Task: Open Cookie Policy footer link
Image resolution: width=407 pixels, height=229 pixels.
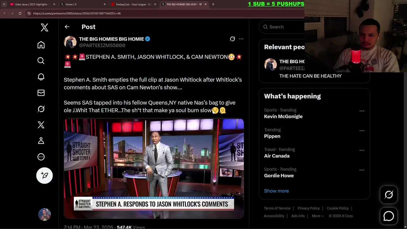Action: coord(338,208)
